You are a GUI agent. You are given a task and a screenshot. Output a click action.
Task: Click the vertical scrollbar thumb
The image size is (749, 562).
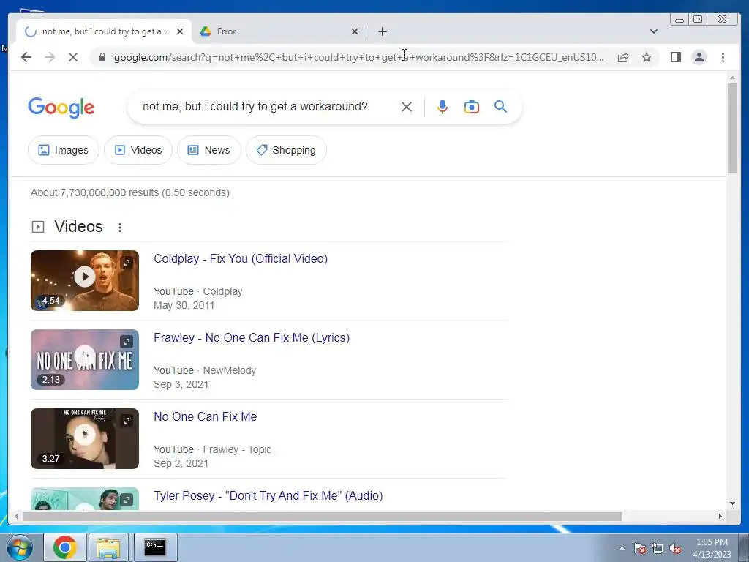tap(732, 128)
